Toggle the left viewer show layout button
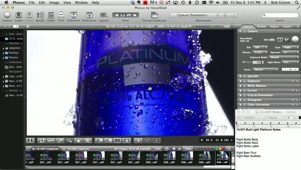 click(x=116, y=15)
